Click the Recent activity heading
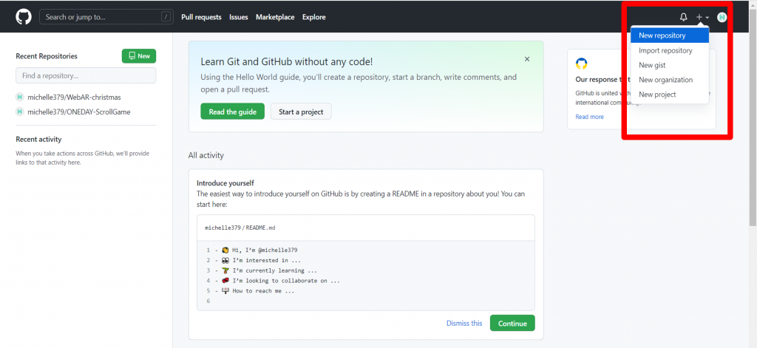This screenshot has width=757, height=348. 38,140
